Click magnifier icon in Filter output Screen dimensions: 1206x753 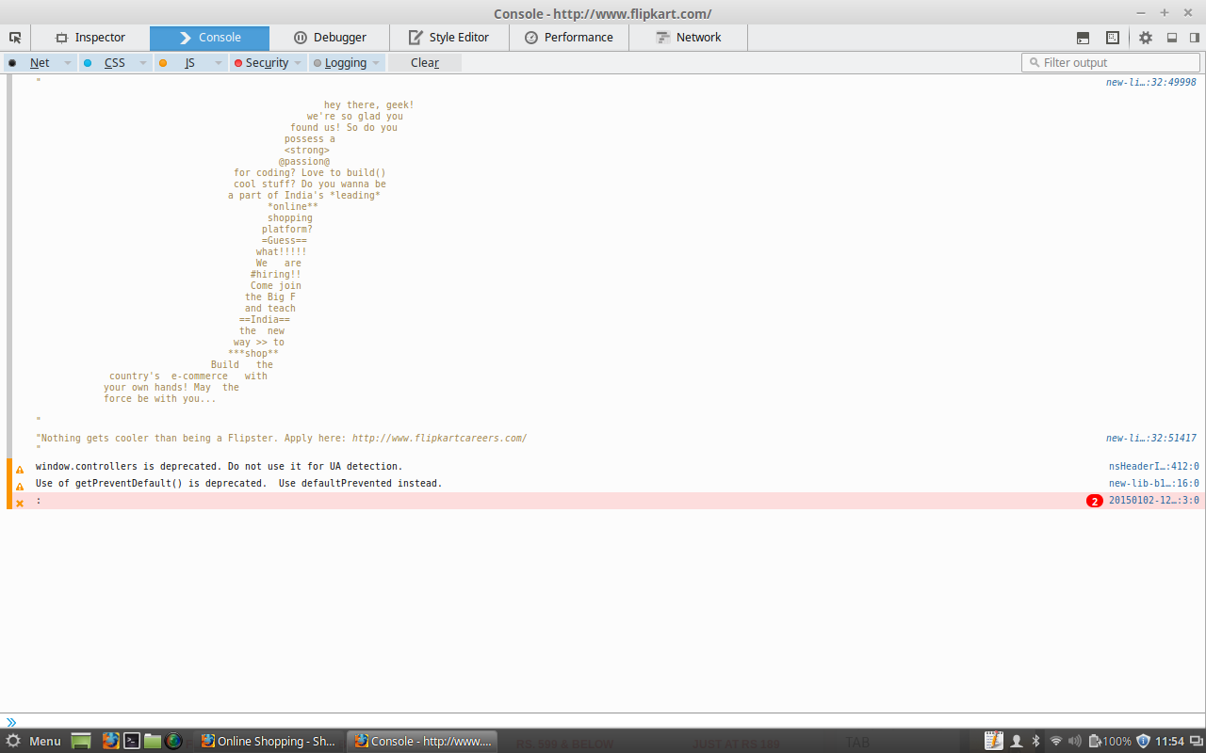pyautogui.click(x=1035, y=62)
